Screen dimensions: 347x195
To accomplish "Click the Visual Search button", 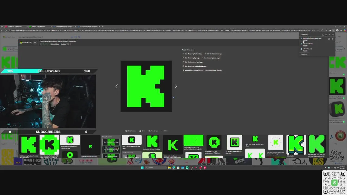I will [x=130, y=131].
